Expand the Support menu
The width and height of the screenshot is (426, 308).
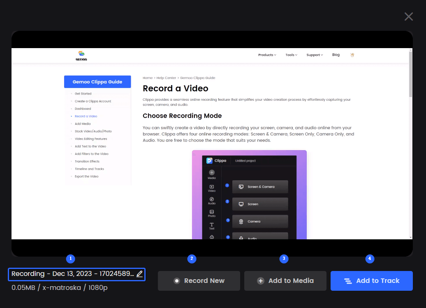315,55
